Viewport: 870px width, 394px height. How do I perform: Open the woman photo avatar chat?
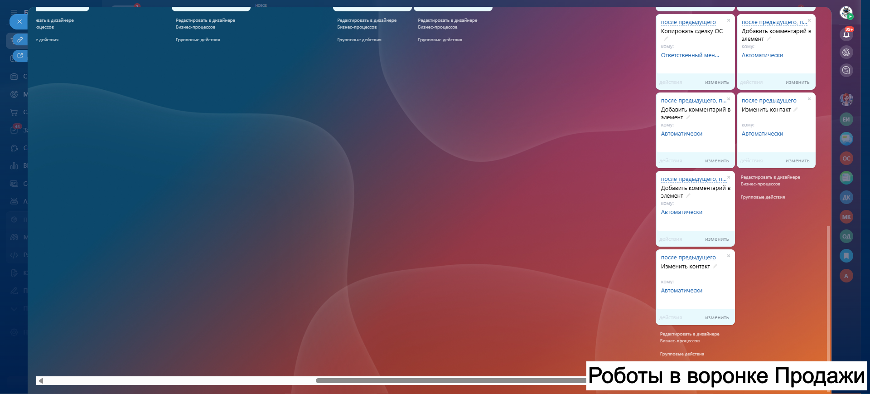(846, 99)
